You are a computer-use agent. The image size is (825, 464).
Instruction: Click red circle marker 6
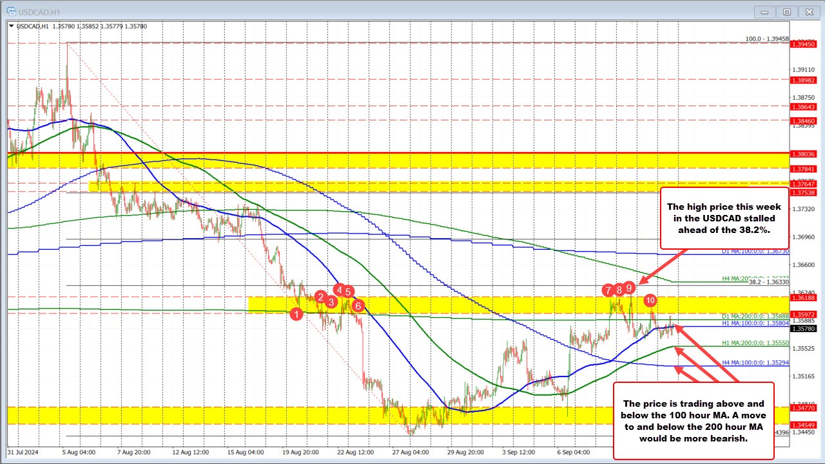(x=358, y=306)
